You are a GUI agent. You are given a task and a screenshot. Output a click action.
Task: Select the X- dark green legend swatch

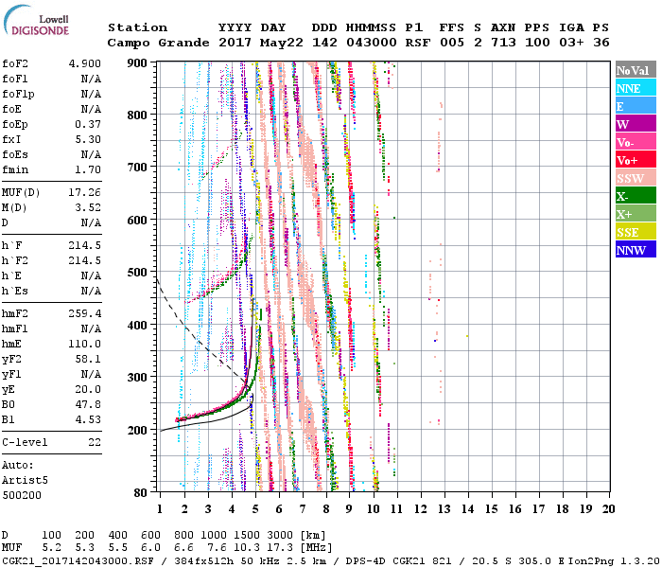click(x=636, y=196)
